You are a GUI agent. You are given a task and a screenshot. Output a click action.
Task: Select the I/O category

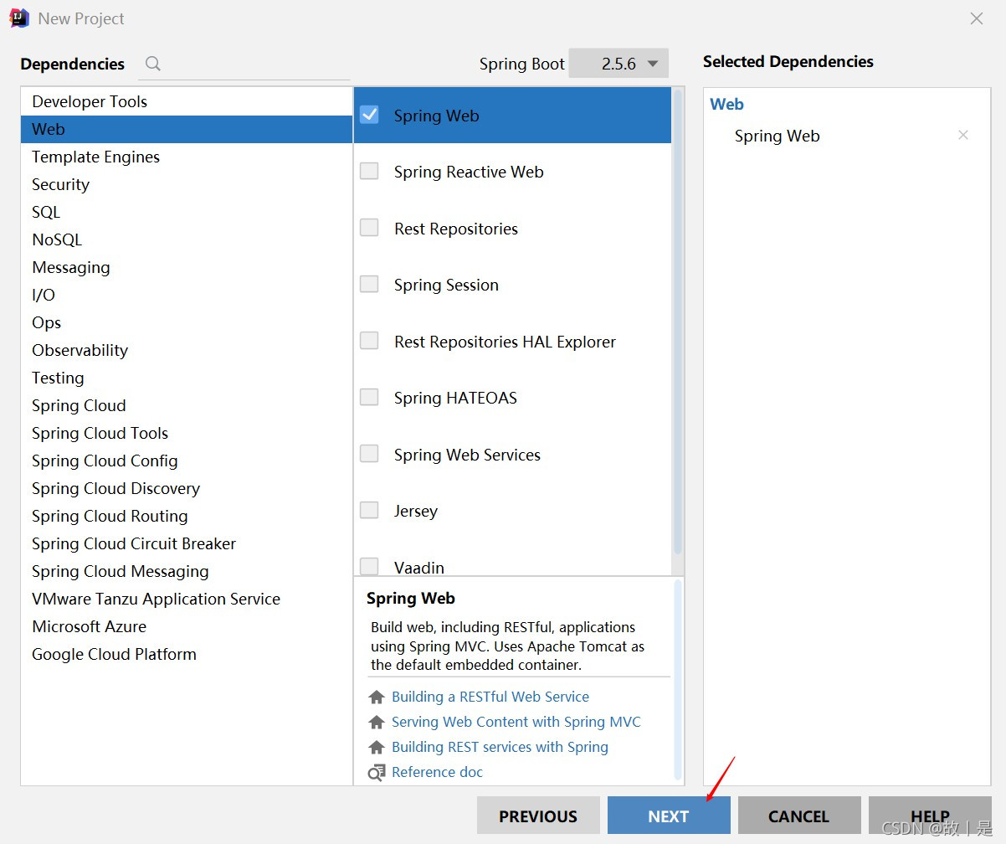[x=186, y=295]
